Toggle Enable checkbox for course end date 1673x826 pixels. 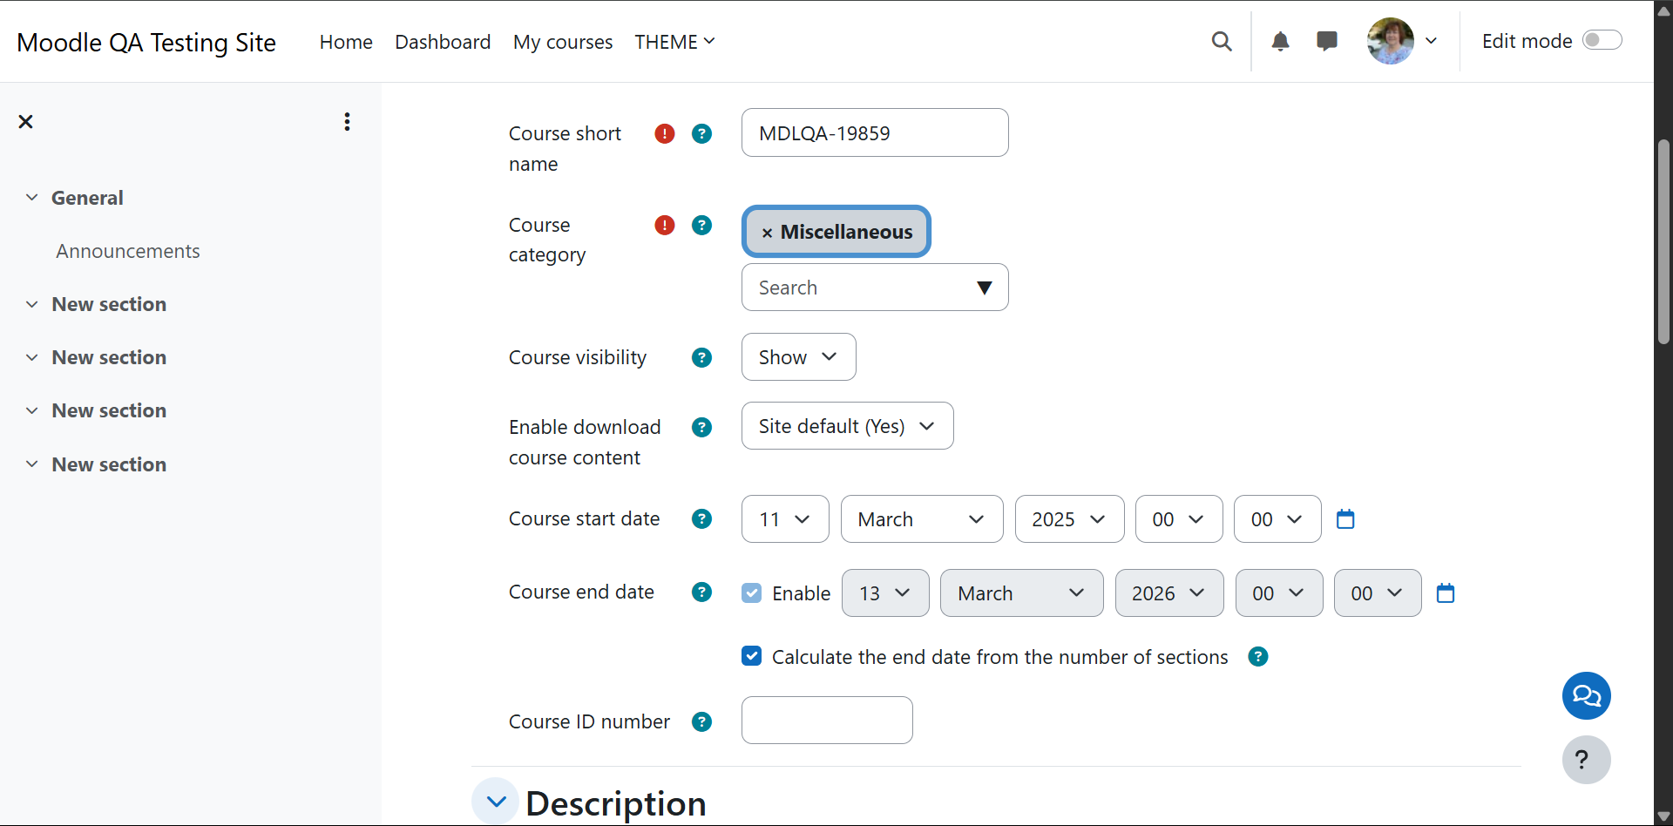click(752, 593)
